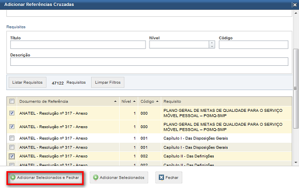Click second PLANO GERAL DE METAS requisito text
Viewport: 299px width, 188px height.
coord(223,127)
